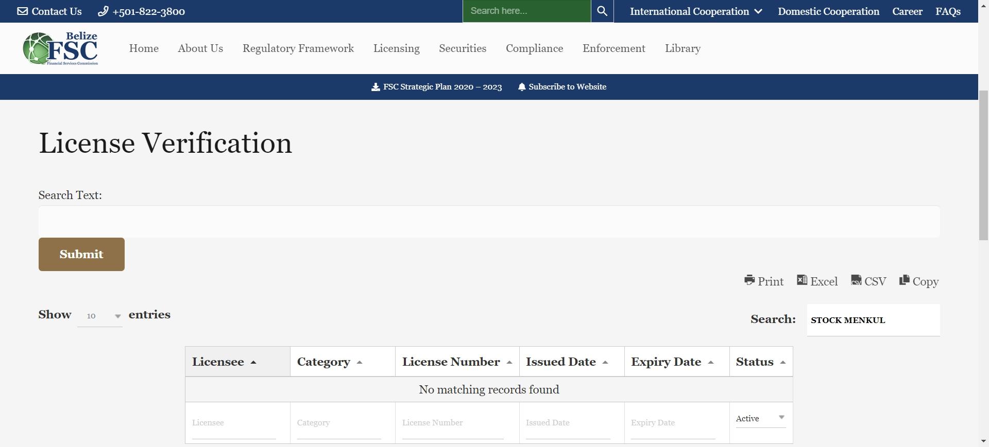Click the envelope Contact Us icon
The width and height of the screenshot is (989, 447).
[x=23, y=11]
